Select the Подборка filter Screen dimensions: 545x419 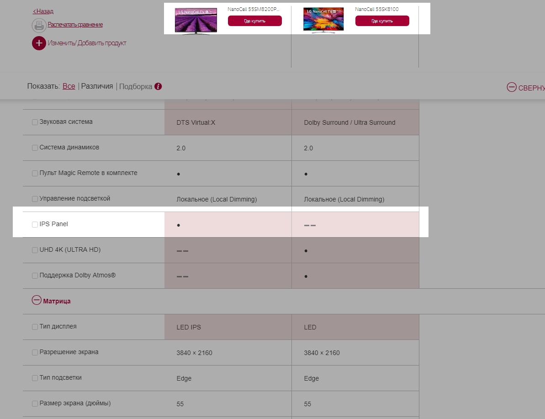click(x=136, y=86)
